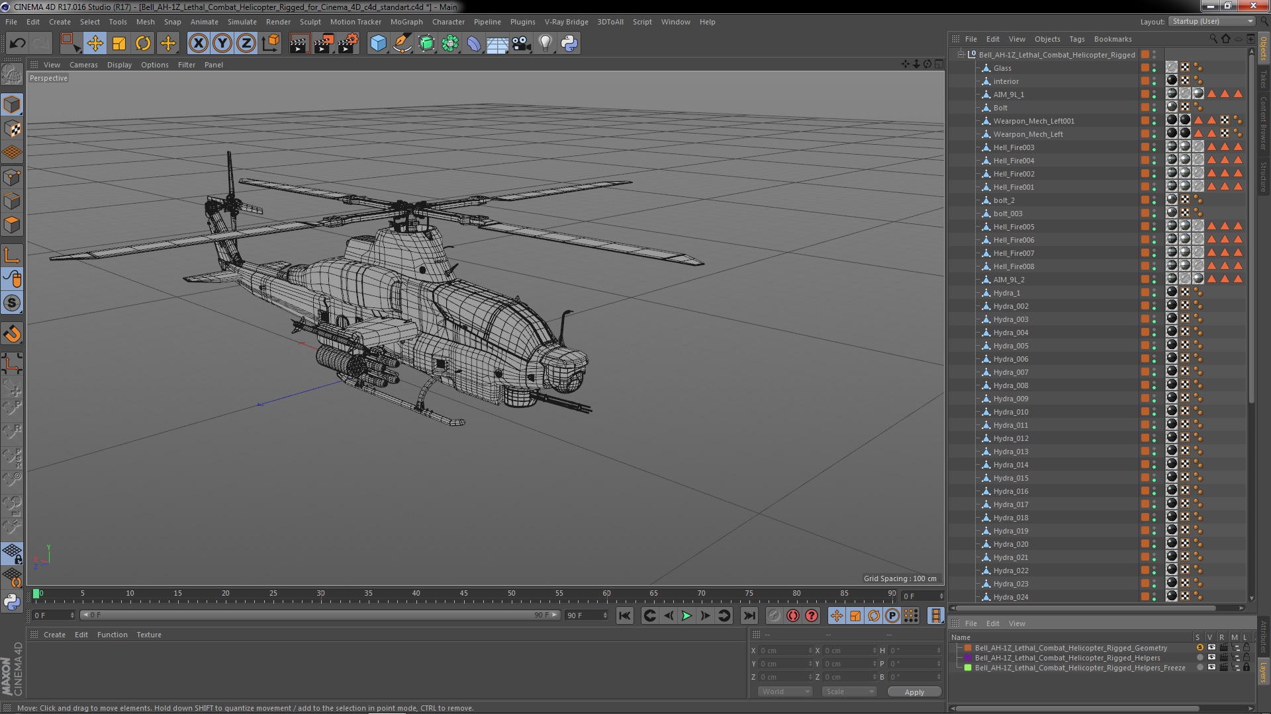
Task: Click the Play animation button
Action: [686, 615]
